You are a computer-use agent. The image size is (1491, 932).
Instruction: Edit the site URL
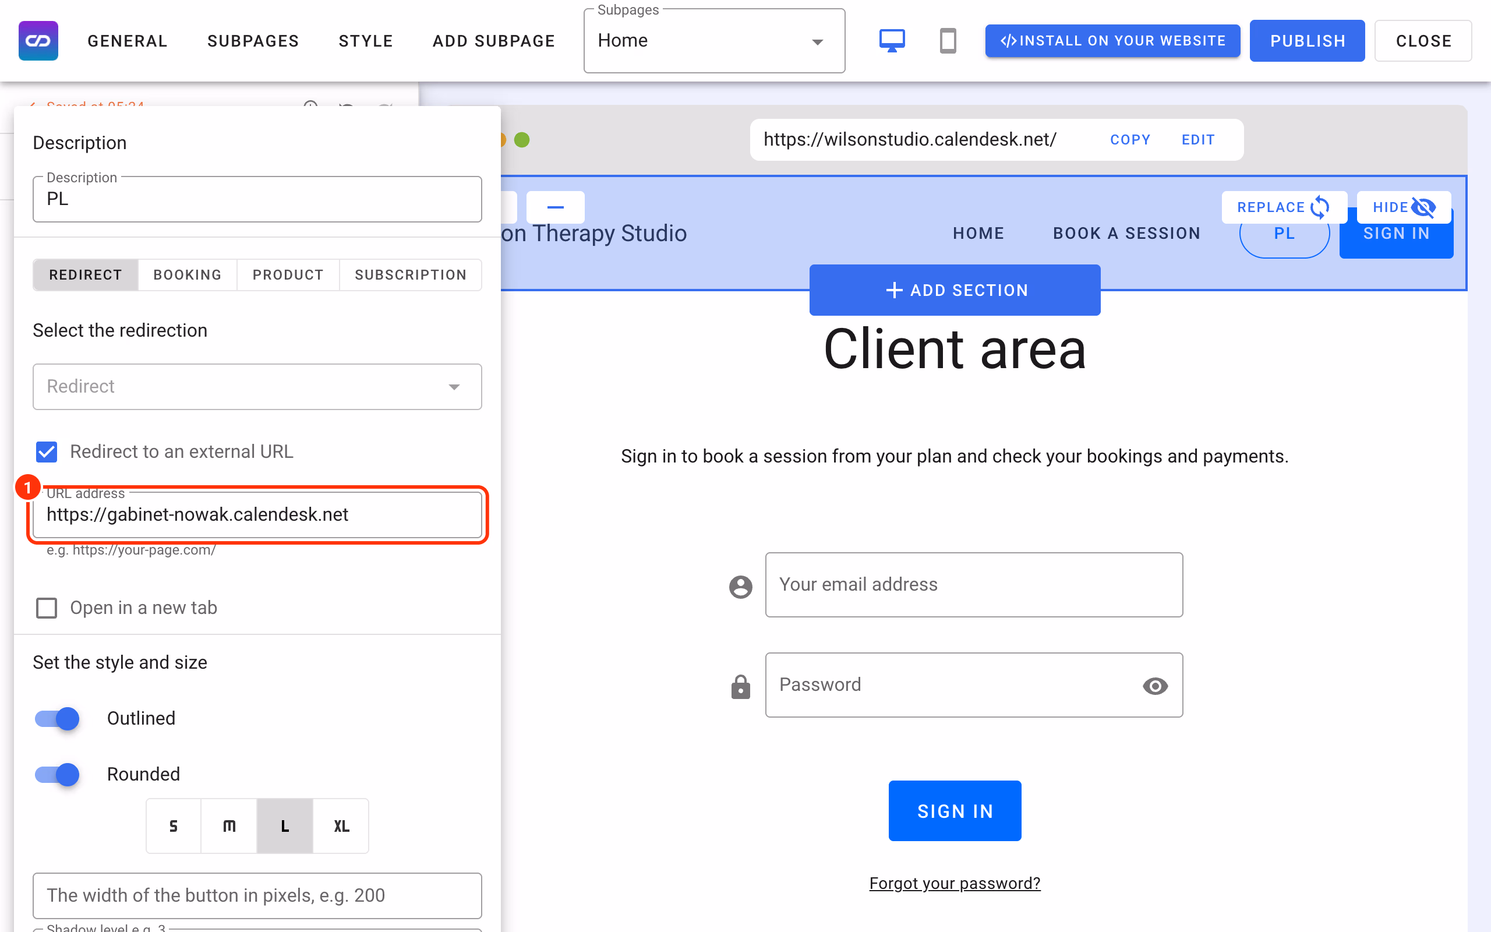(x=1197, y=140)
